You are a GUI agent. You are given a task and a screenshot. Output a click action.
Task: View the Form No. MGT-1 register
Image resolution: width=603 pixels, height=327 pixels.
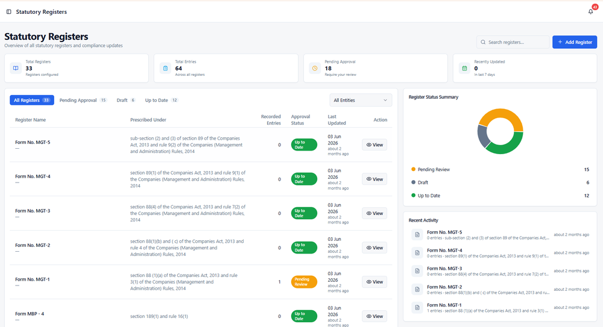tap(374, 282)
